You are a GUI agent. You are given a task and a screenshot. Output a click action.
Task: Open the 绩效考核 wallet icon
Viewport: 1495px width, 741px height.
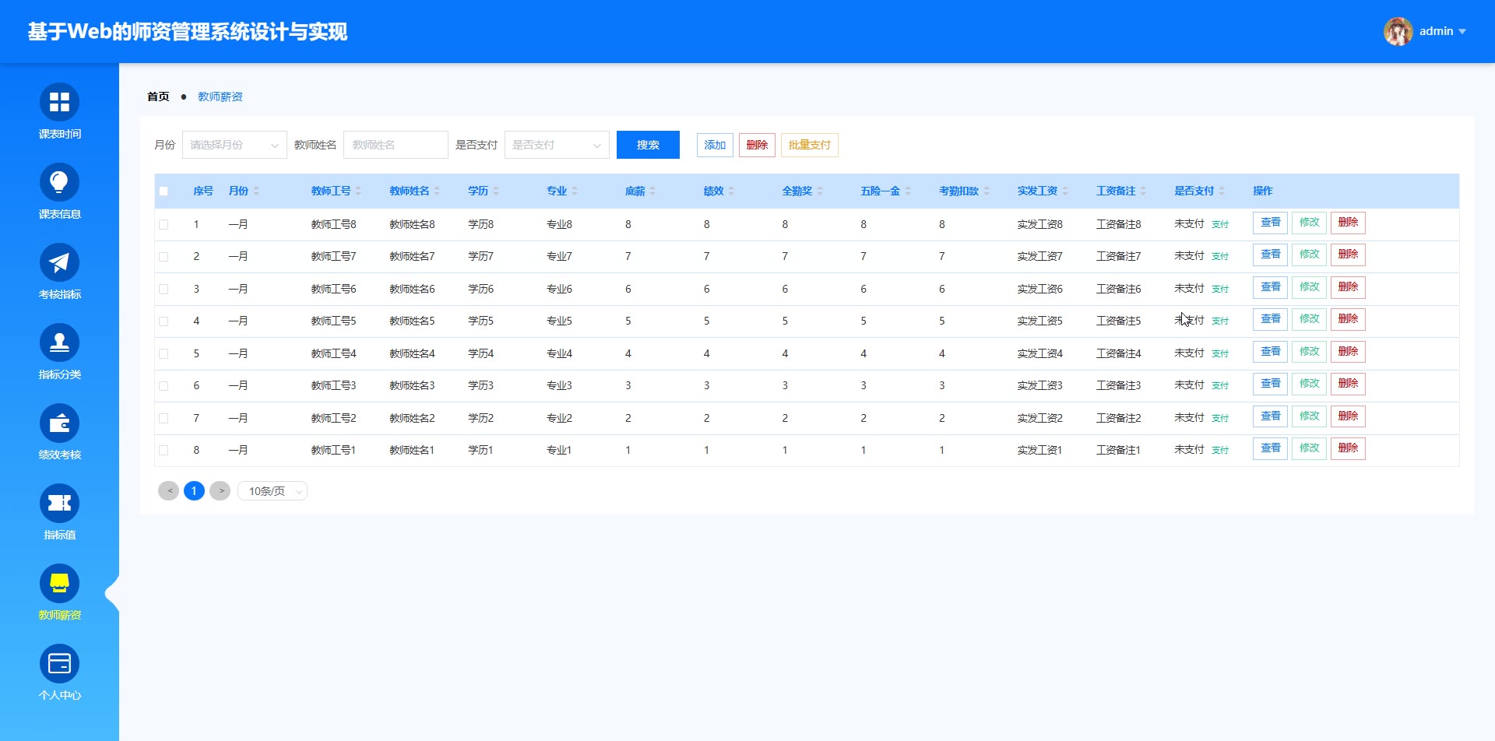pyautogui.click(x=59, y=423)
